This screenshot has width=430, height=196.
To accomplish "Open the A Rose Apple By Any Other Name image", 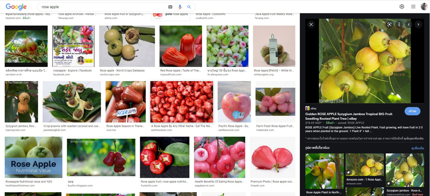I will [x=181, y=102].
